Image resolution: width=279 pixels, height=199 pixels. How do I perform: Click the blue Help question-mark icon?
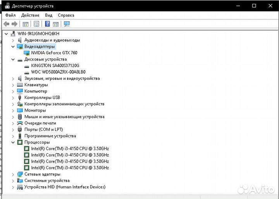tap(47, 24)
